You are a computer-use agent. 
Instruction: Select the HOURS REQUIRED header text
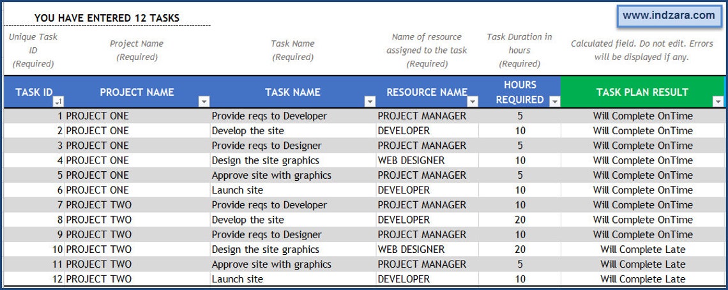pyautogui.click(x=520, y=92)
